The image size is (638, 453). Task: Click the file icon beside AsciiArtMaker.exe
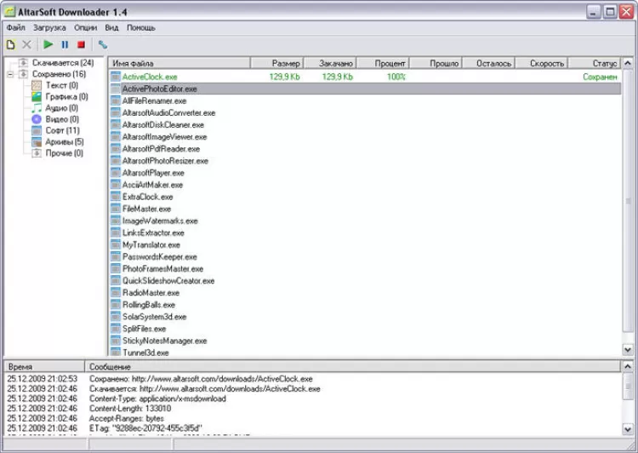(x=116, y=185)
